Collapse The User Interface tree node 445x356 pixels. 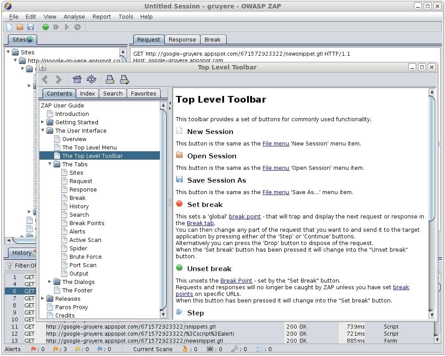click(x=43, y=130)
